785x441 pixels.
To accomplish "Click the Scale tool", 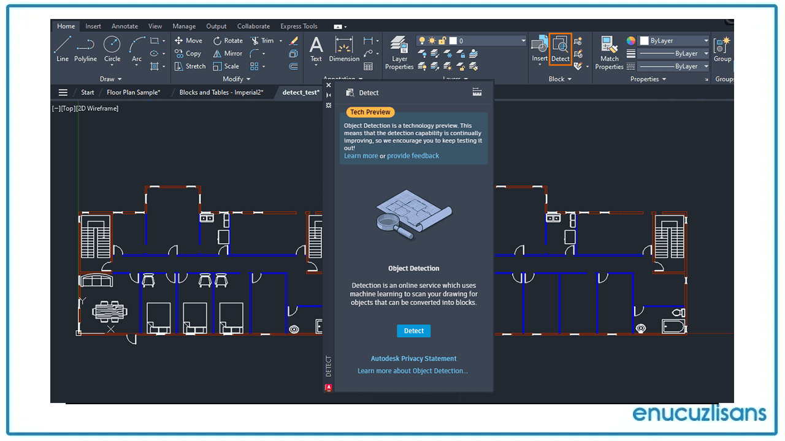I will [226, 66].
